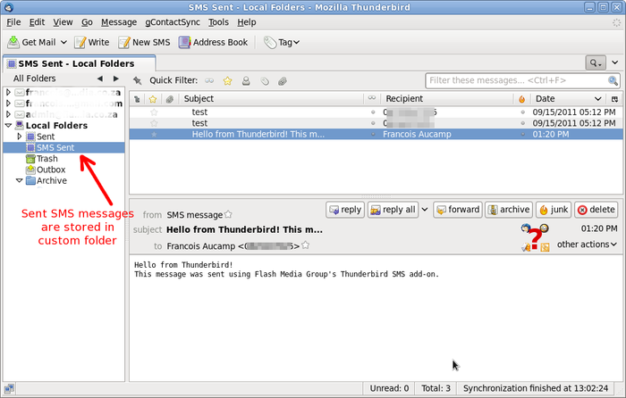Forward the selected message
626x398 pixels.
(458, 210)
